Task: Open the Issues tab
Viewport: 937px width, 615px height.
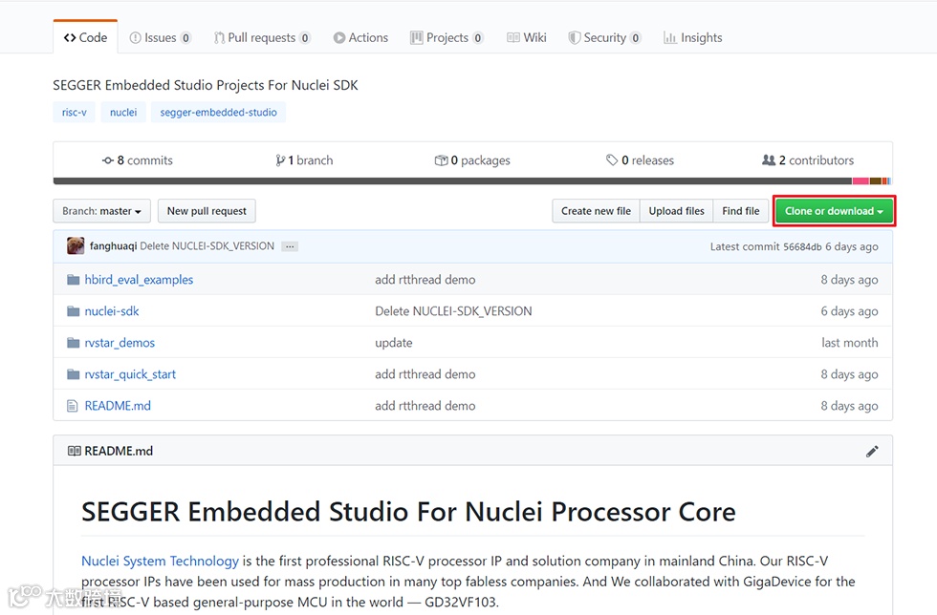Action: (161, 37)
